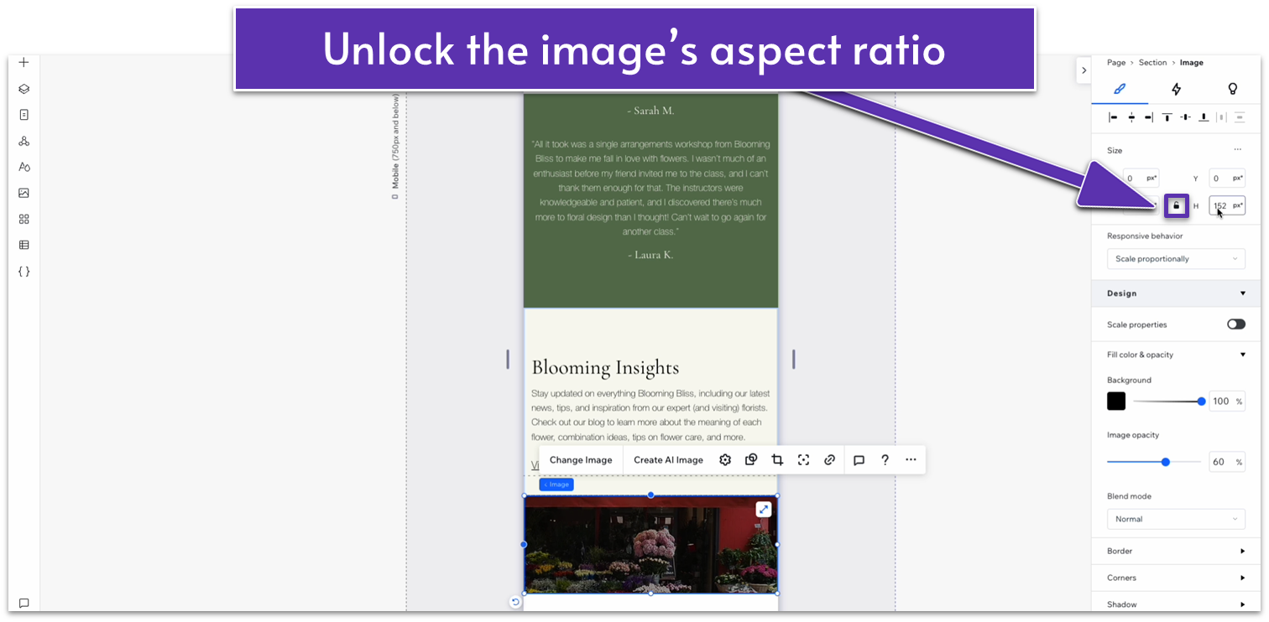This screenshot has width=1269, height=622.
Task: Toggle the aspect ratio lock
Action: [x=1176, y=205]
